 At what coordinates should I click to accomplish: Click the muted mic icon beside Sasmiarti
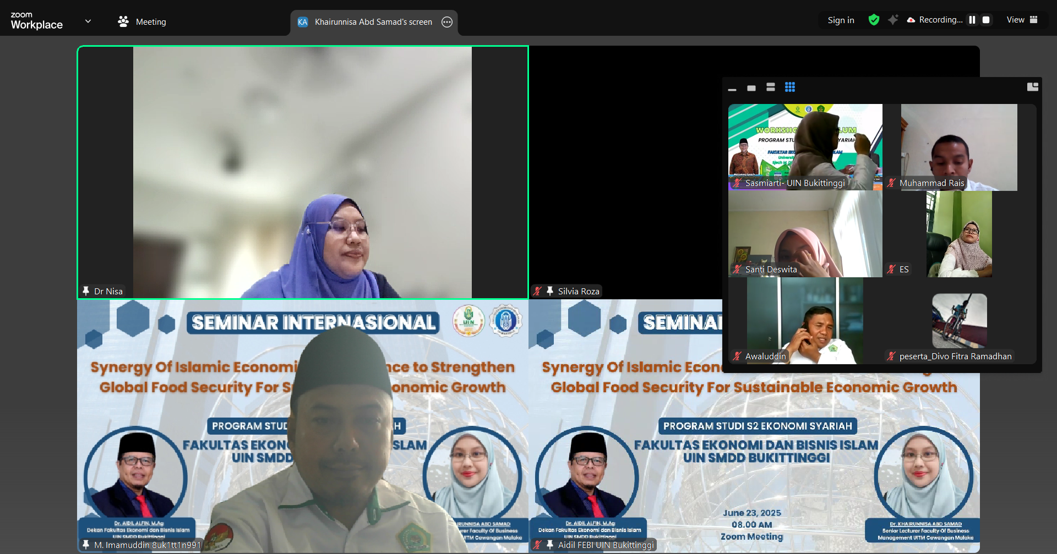pyautogui.click(x=737, y=183)
